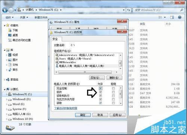Click the Administrators group icon in list
The height and width of the screenshot is (135, 187).
pyautogui.click(x=57, y=55)
